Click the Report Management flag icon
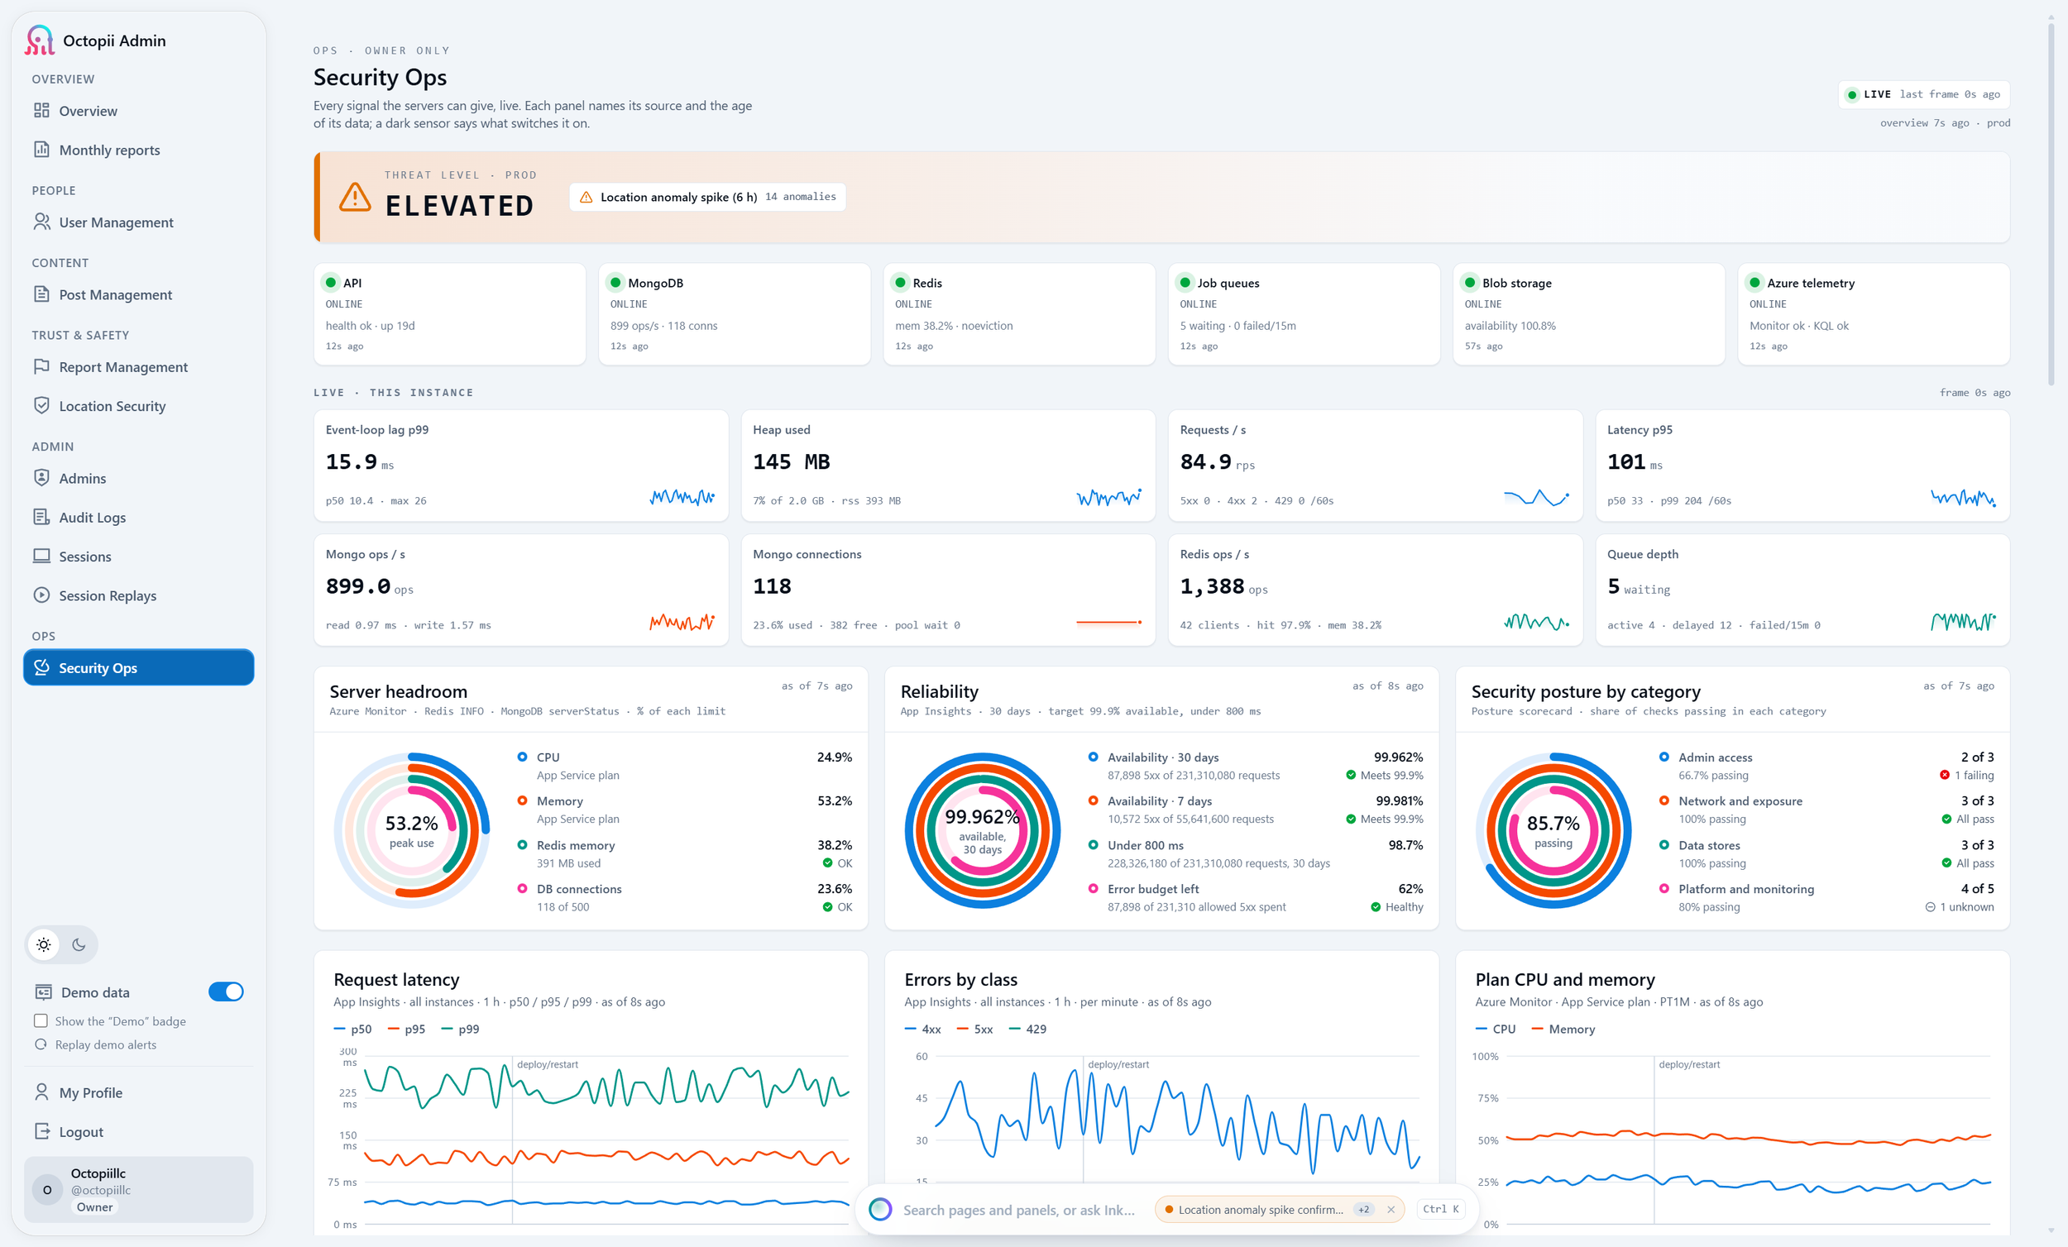 click(41, 366)
